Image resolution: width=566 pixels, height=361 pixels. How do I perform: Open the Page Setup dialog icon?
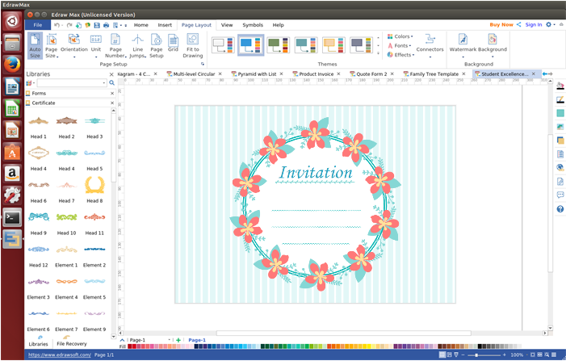156,46
